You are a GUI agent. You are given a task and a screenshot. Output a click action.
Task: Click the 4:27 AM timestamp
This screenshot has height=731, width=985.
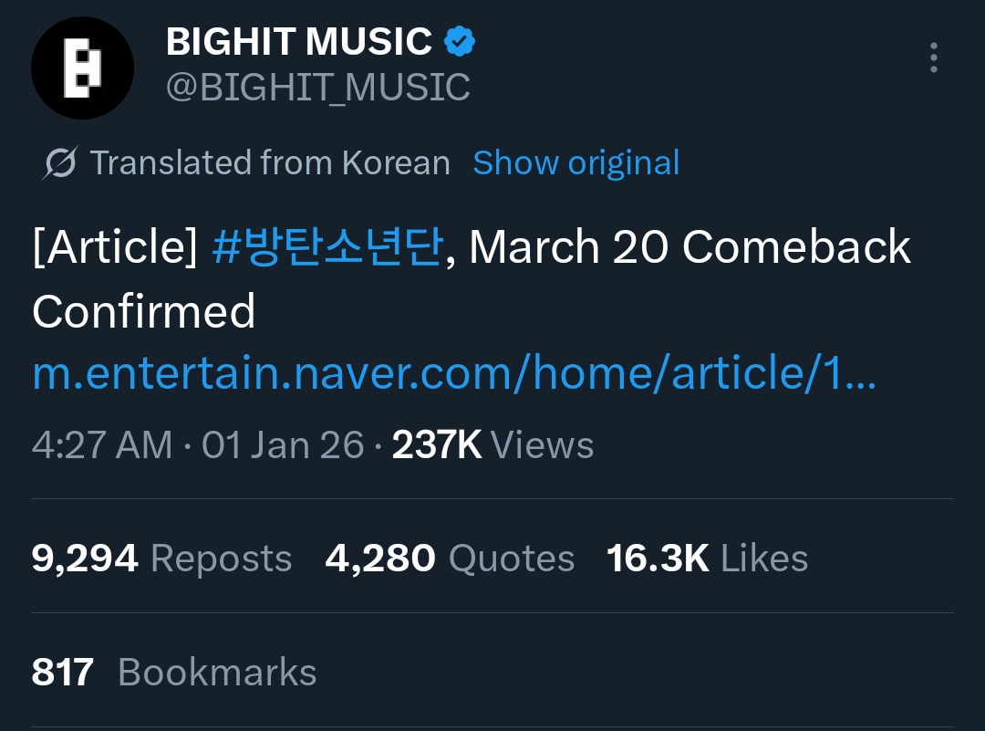pos(101,445)
